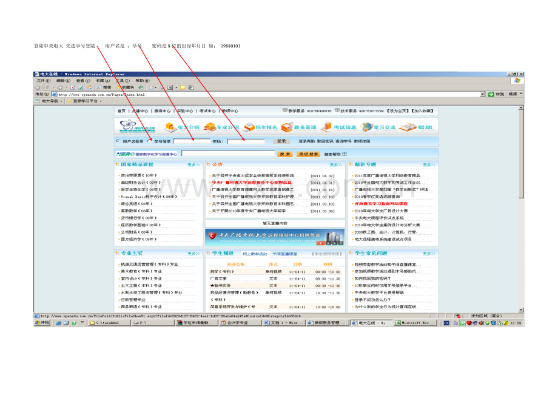
Task: Select the 学号登录 radio button
Action: coord(149,141)
